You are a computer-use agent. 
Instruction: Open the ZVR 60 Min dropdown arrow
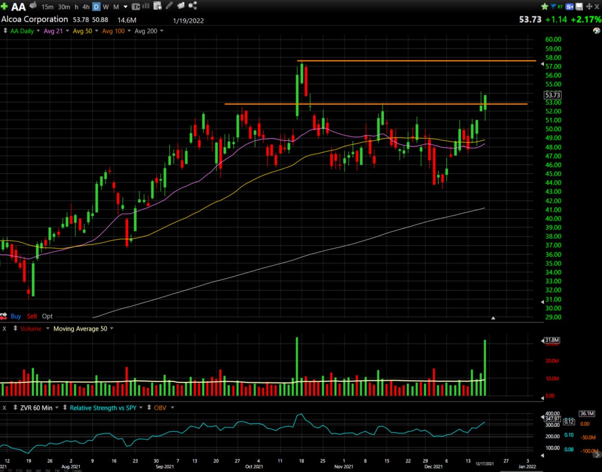coord(57,408)
